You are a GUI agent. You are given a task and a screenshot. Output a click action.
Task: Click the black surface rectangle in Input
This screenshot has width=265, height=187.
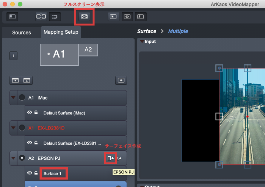(201, 120)
